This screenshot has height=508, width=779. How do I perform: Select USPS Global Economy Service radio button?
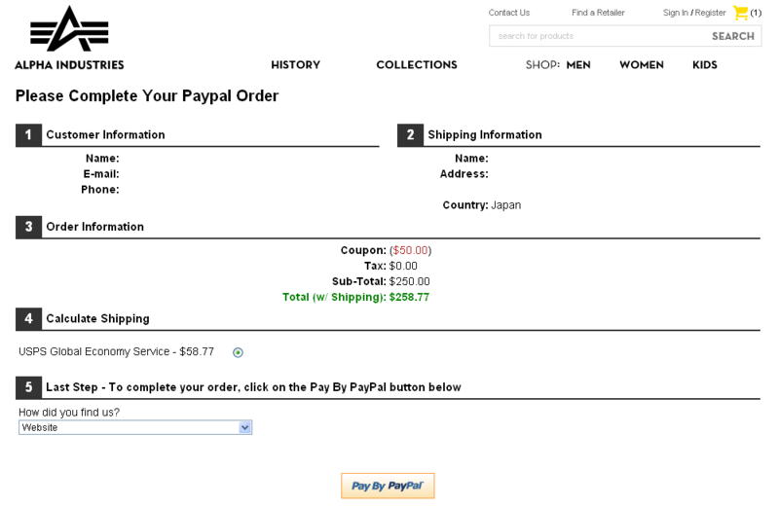click(238, 352)
